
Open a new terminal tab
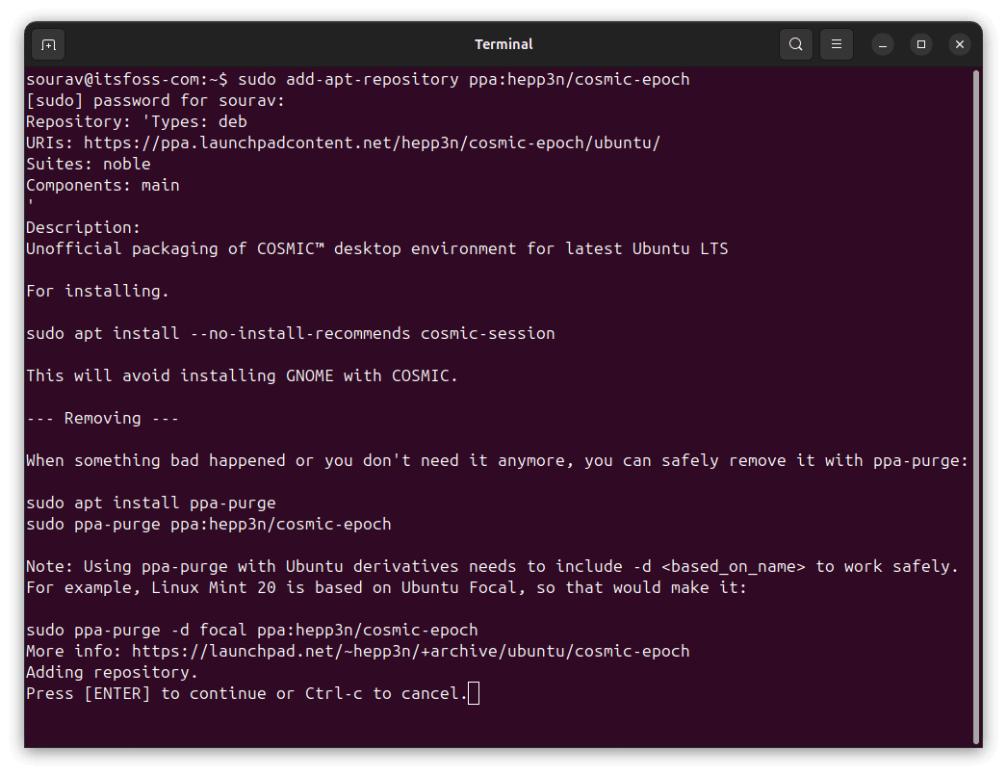click(48, 44)
